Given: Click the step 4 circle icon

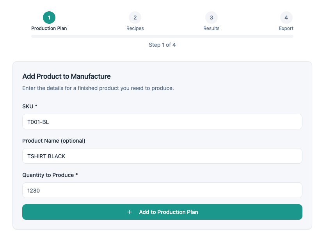Looking at the screenshot, I should 286,17.
